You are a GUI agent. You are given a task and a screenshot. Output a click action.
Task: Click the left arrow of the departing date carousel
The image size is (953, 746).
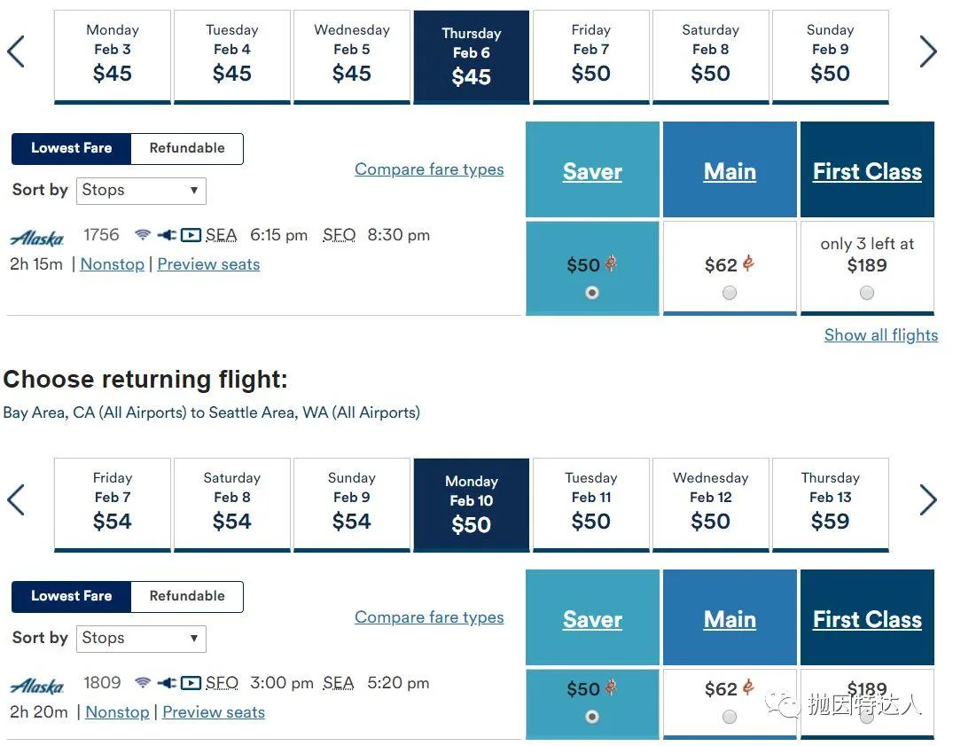click(x=16, y=51)
